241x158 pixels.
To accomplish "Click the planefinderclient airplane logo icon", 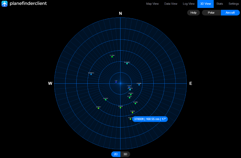I will pyautogui.click(x=5, y=4).
